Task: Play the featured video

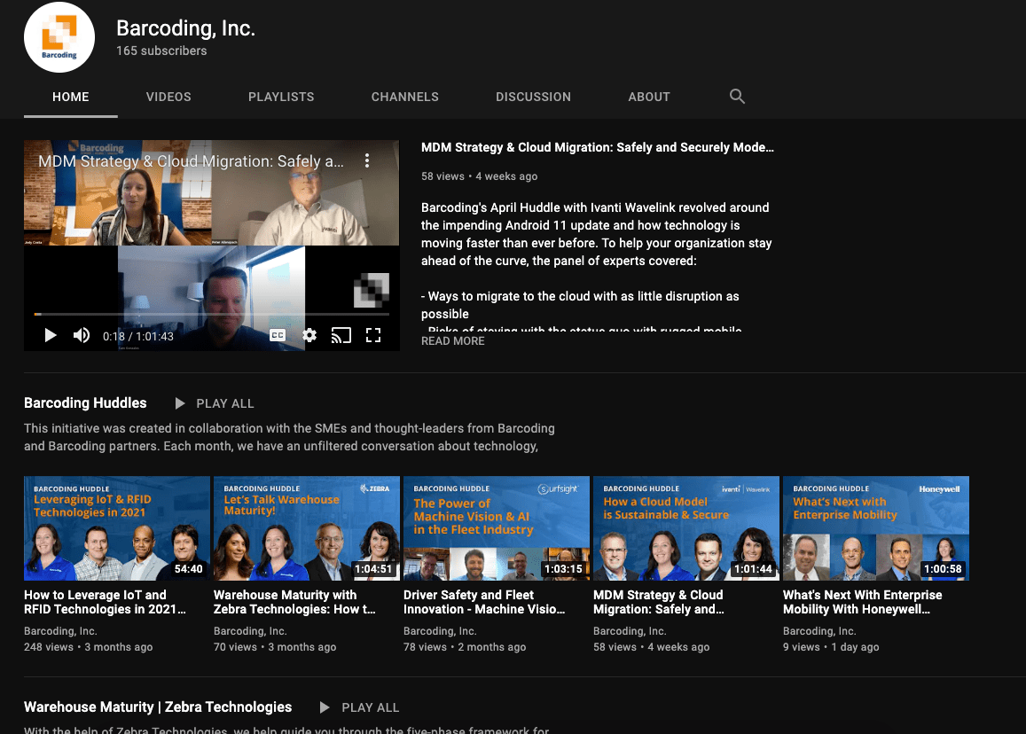Action: 50,336
